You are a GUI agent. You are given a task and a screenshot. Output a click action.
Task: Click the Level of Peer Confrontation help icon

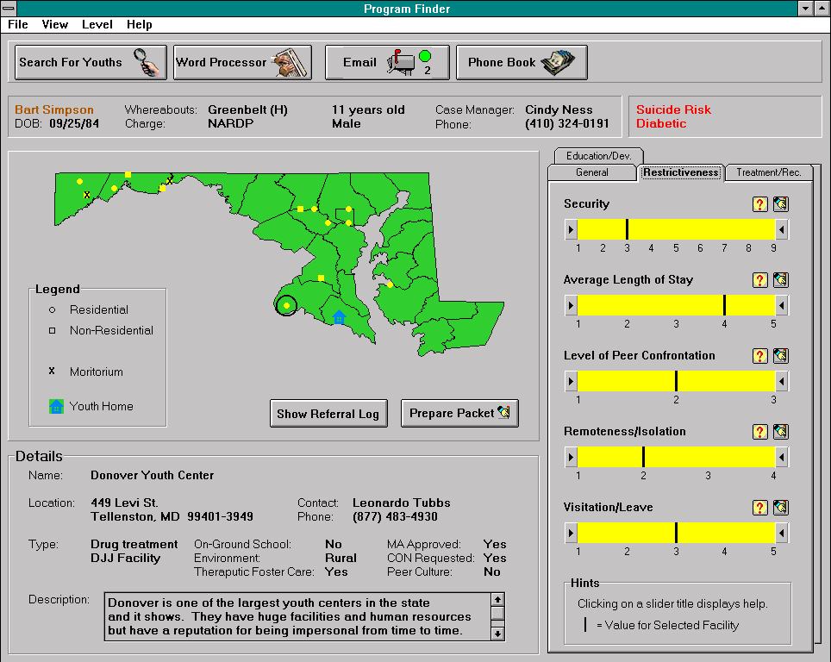point(759,356)
